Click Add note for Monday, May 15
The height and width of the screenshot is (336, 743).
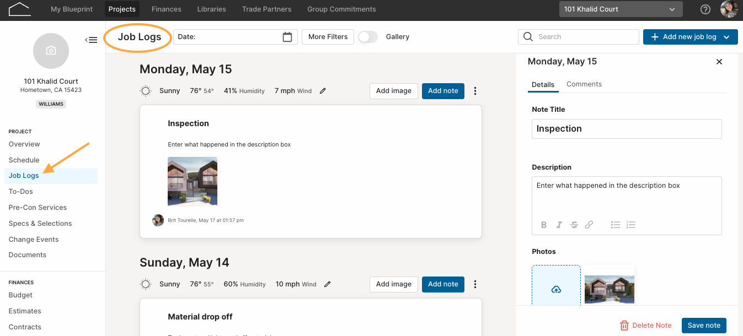click(x=443, y=91)
